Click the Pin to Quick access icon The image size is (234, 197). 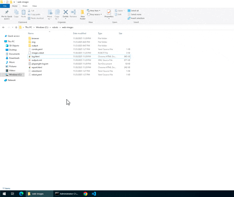click(7, 14)
